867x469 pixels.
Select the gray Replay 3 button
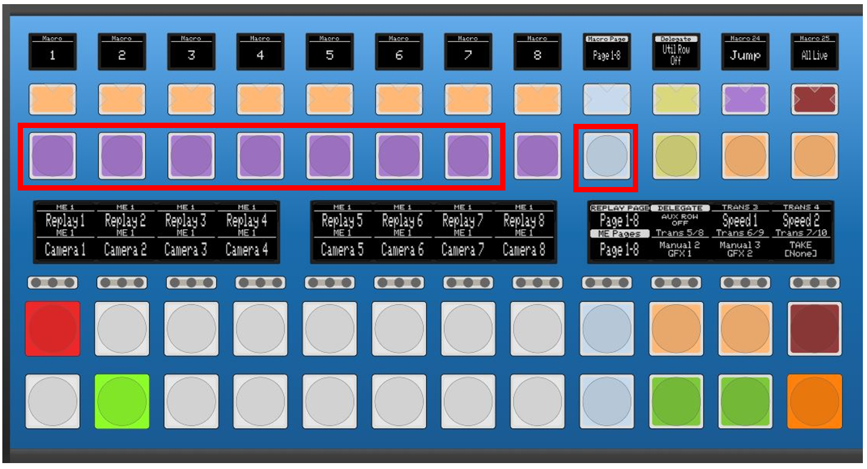(191, 329)
